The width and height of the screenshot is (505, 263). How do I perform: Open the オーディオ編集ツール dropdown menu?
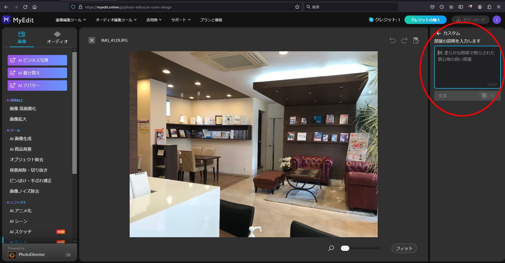[116, 20]
